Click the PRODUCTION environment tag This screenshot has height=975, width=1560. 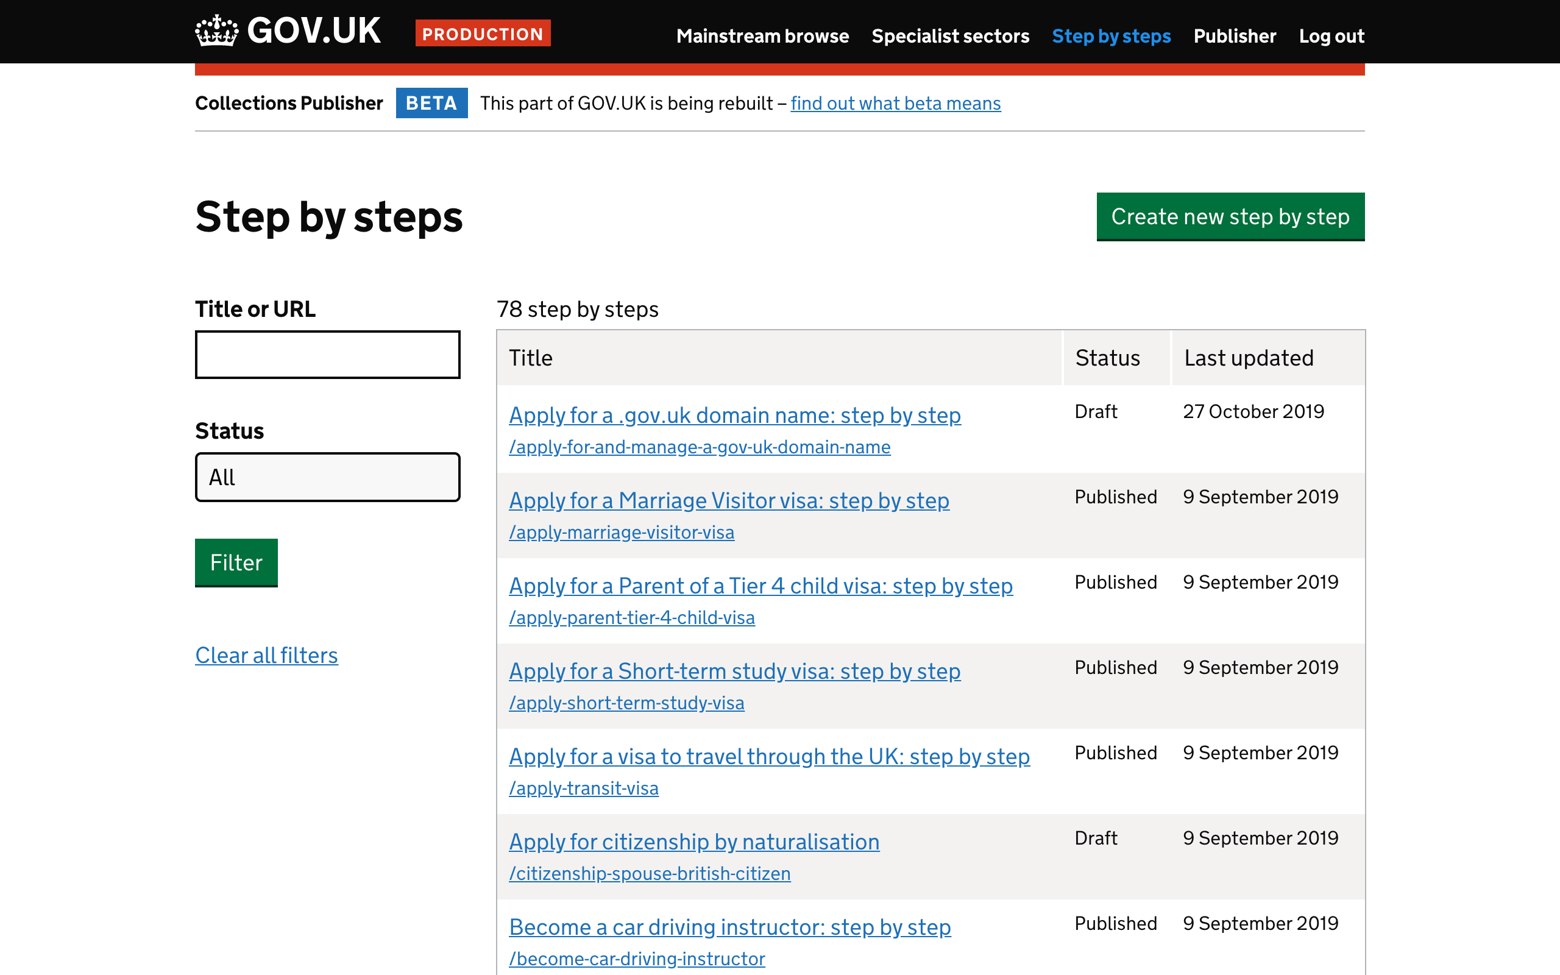pos(483,34)
